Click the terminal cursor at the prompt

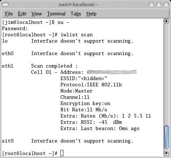pyautogui.click(x=62, y=153)
